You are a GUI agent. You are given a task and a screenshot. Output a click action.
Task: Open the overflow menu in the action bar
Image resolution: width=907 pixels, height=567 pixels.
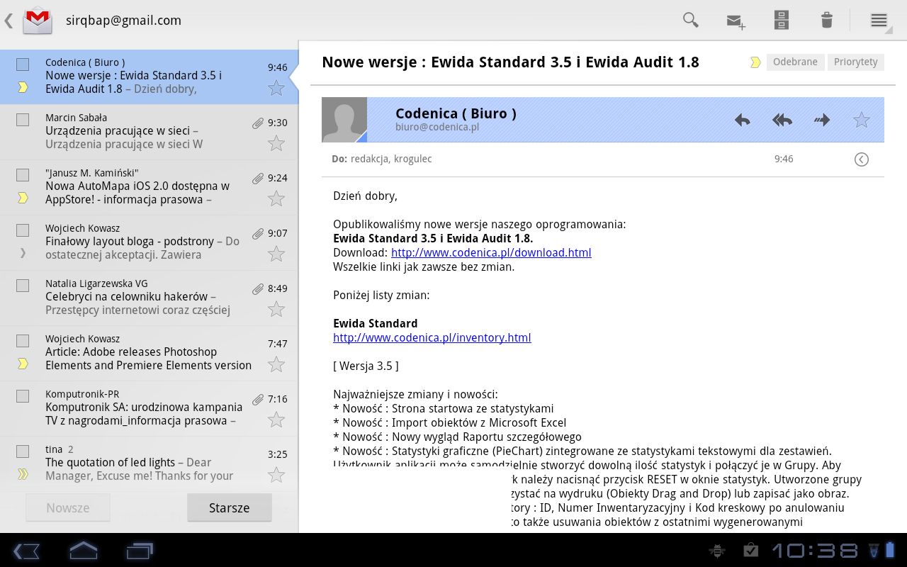pyautogui.click(x=879, y=20)
